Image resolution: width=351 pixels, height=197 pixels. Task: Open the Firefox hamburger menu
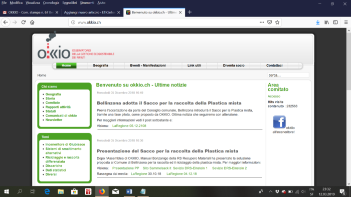click(x=346, y=22)
